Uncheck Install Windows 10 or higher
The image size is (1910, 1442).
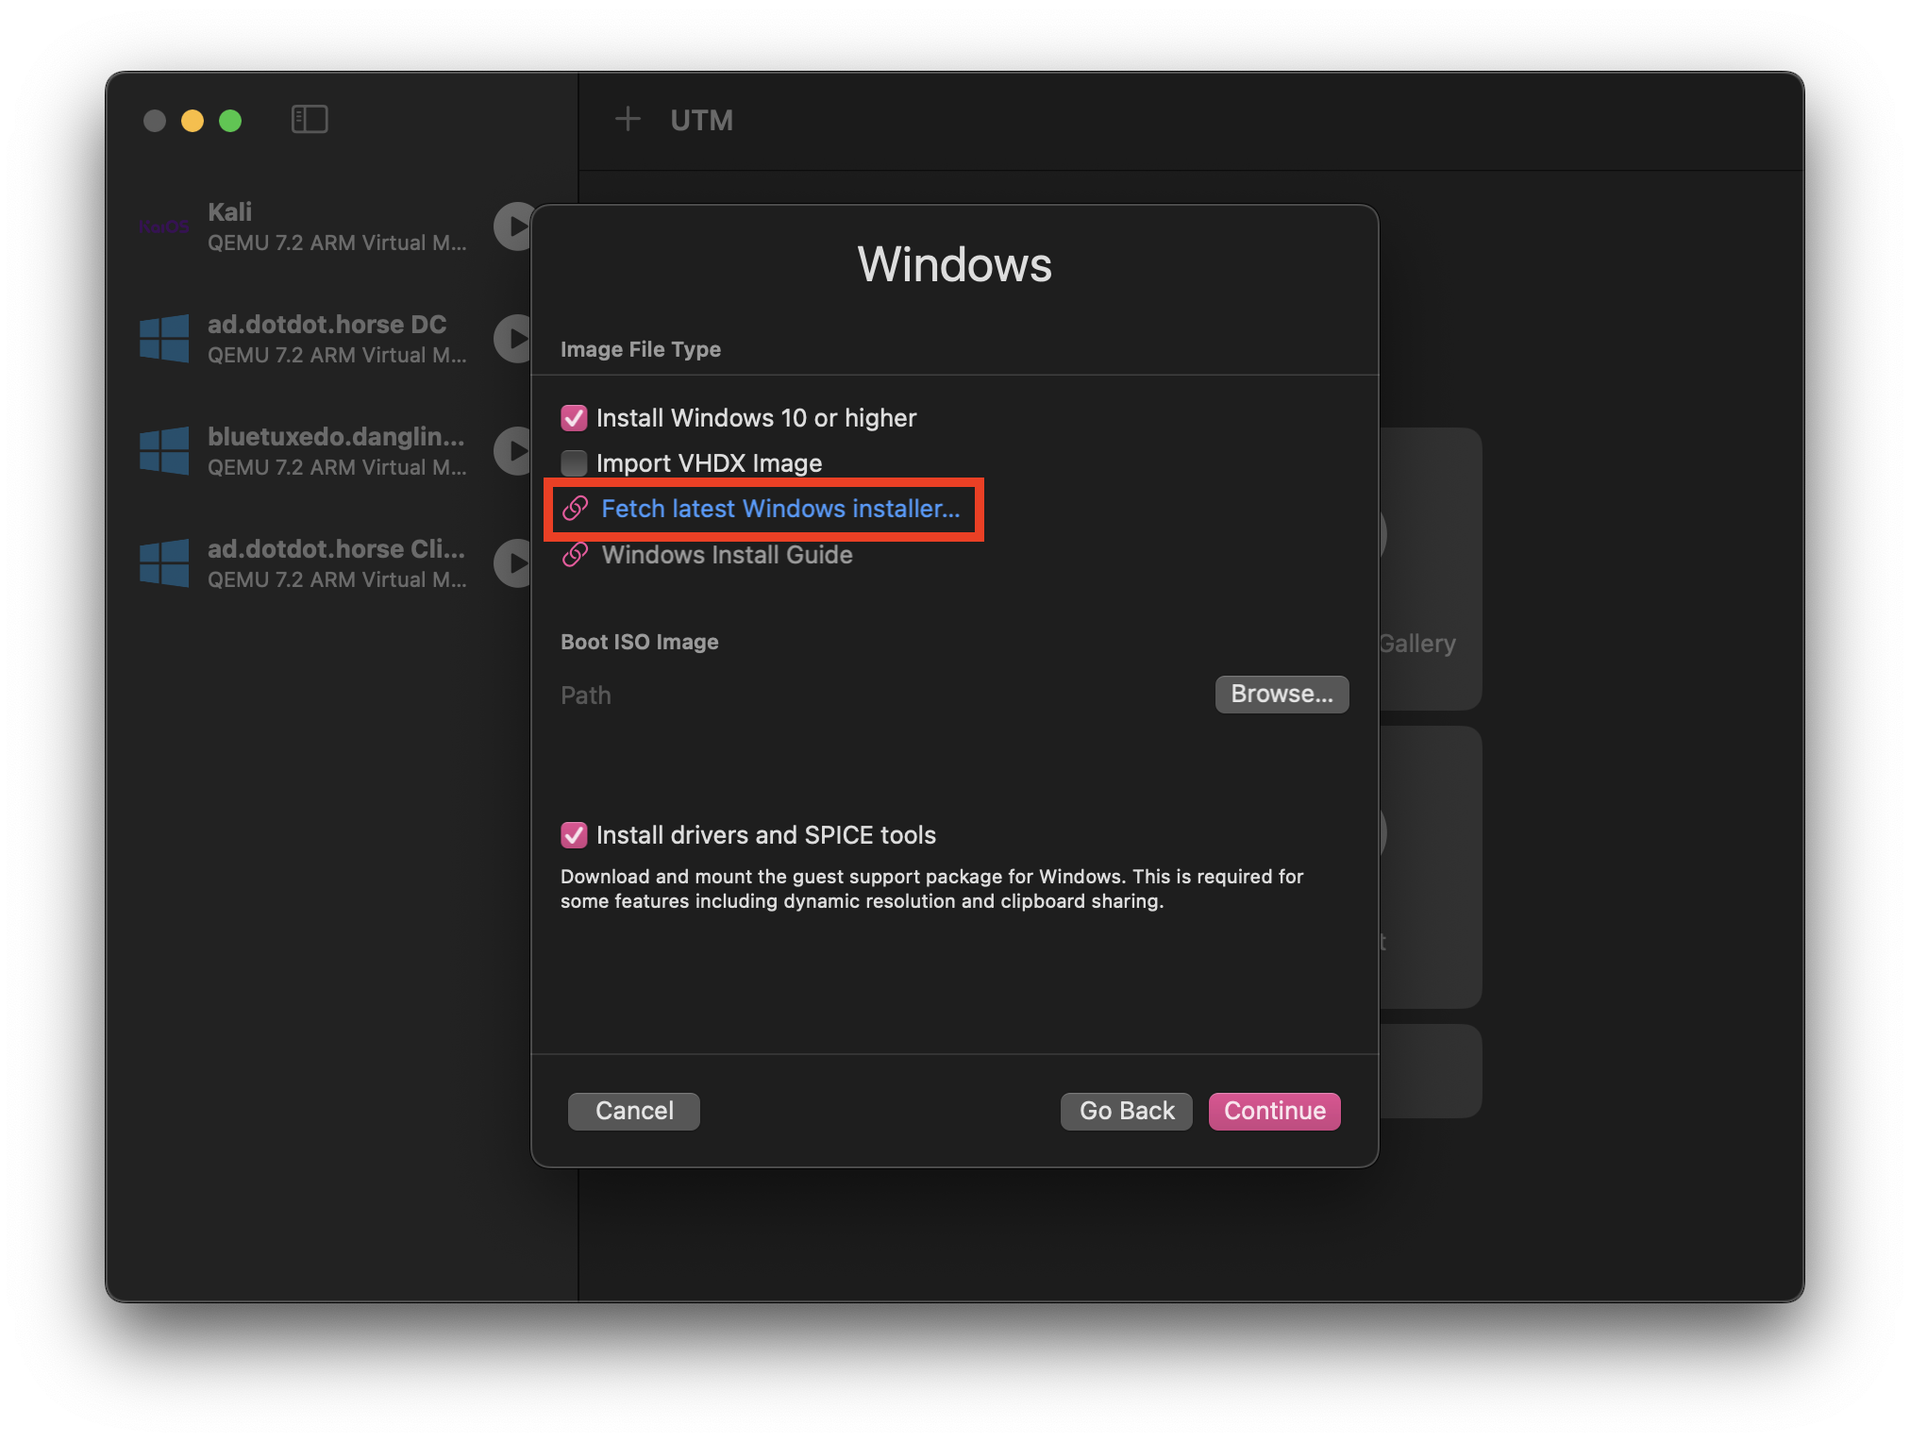574,418
